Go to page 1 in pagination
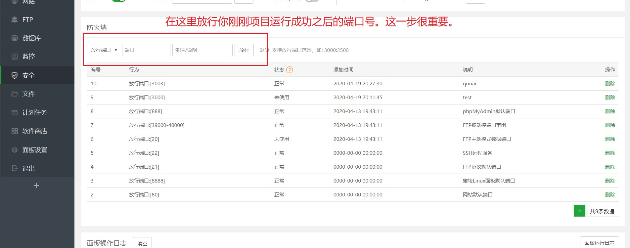Screen dimensions: 630x248 tap(579, 211)
